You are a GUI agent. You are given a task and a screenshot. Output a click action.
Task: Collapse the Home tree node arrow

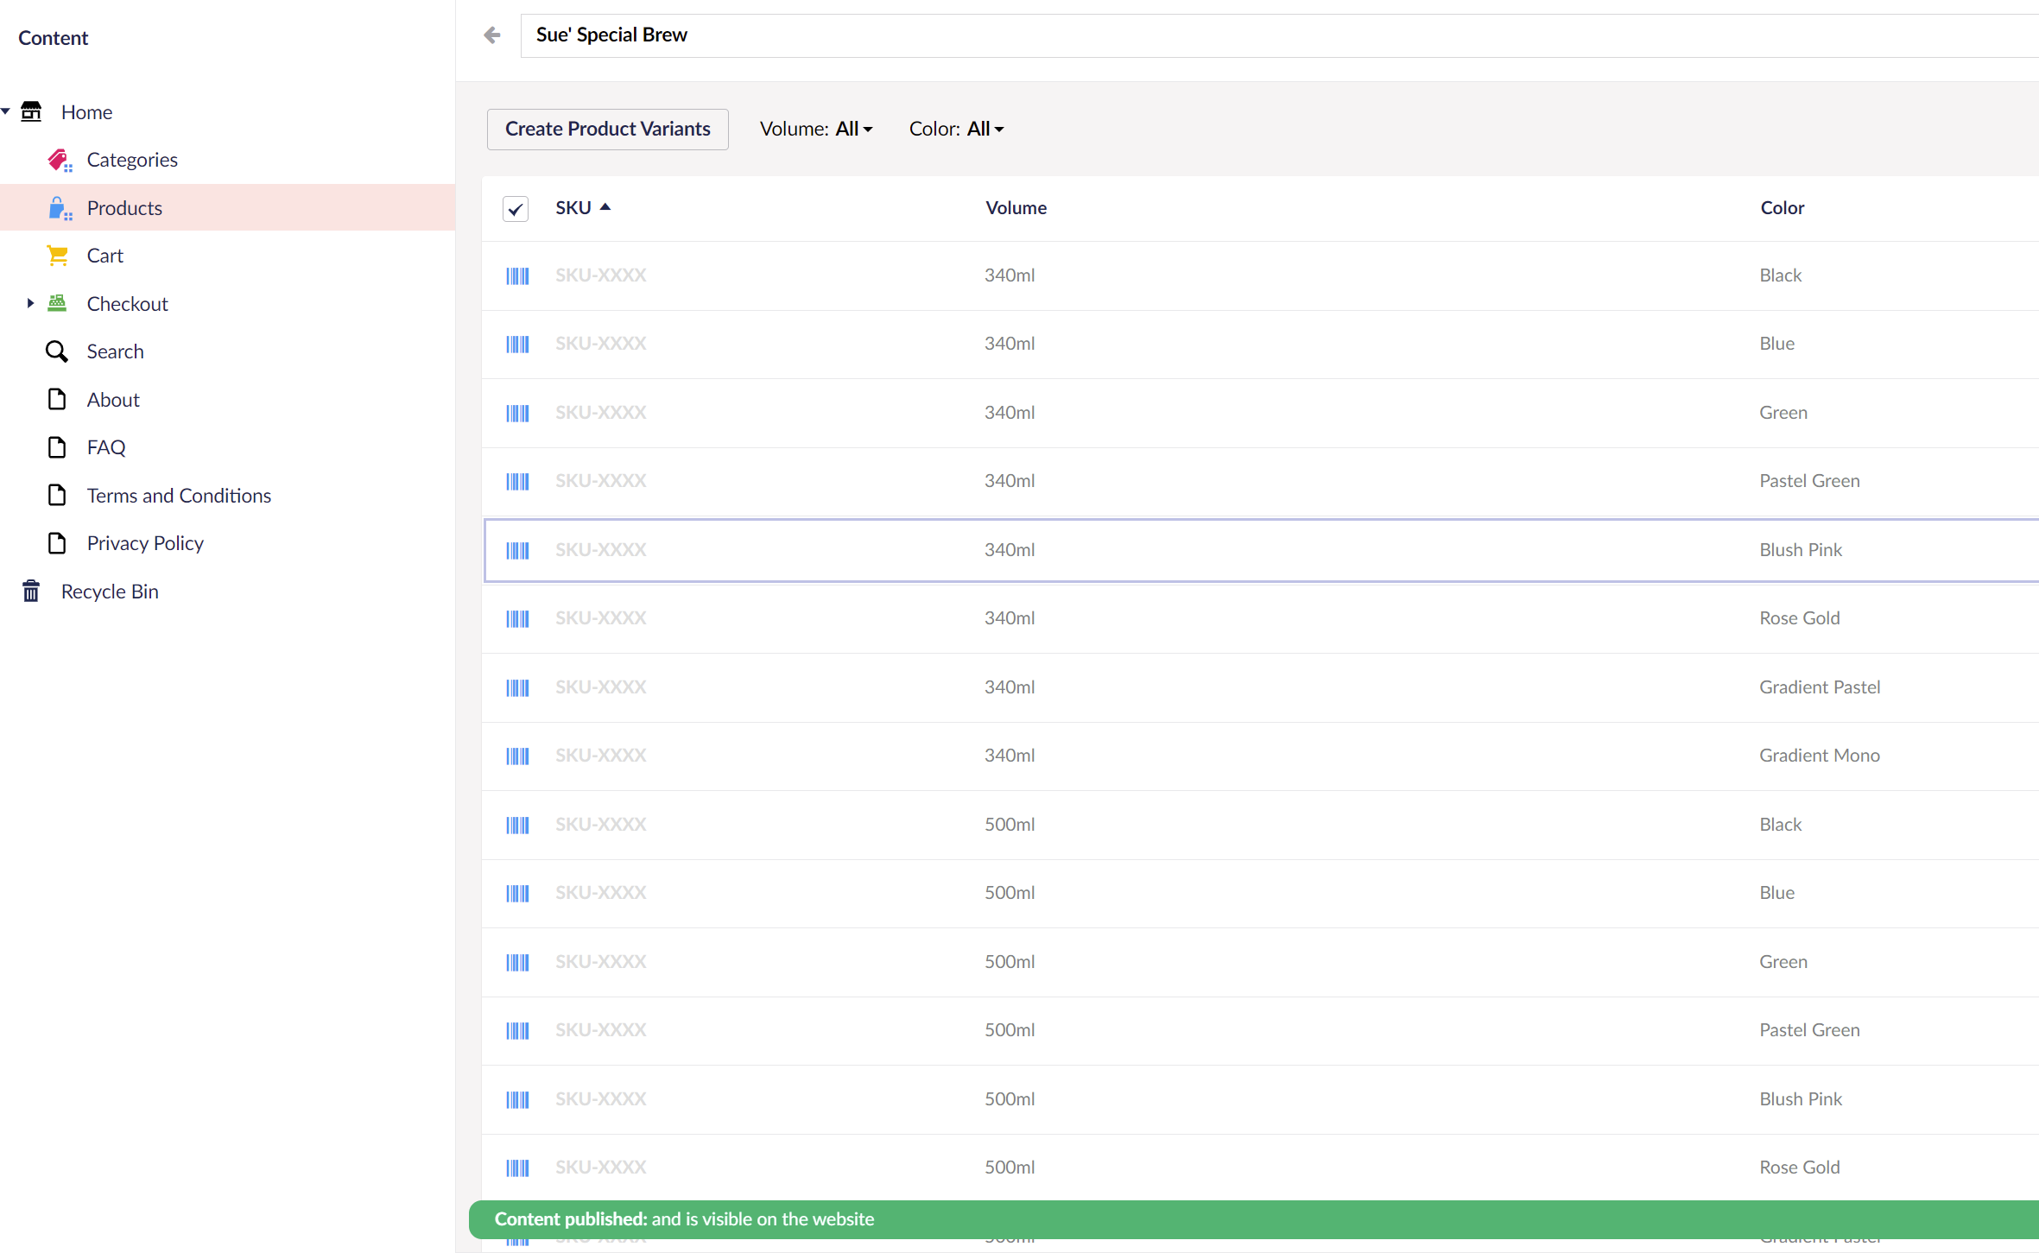[6, 111]
